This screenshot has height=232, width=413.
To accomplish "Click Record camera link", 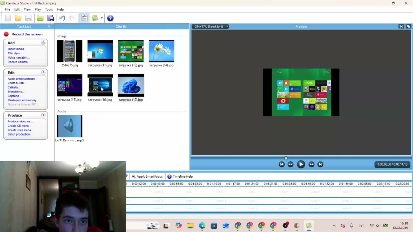I will pyautogui.click(x=18, y=62).
